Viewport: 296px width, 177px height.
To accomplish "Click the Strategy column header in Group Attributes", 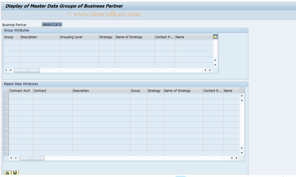I will coord(106,37).
